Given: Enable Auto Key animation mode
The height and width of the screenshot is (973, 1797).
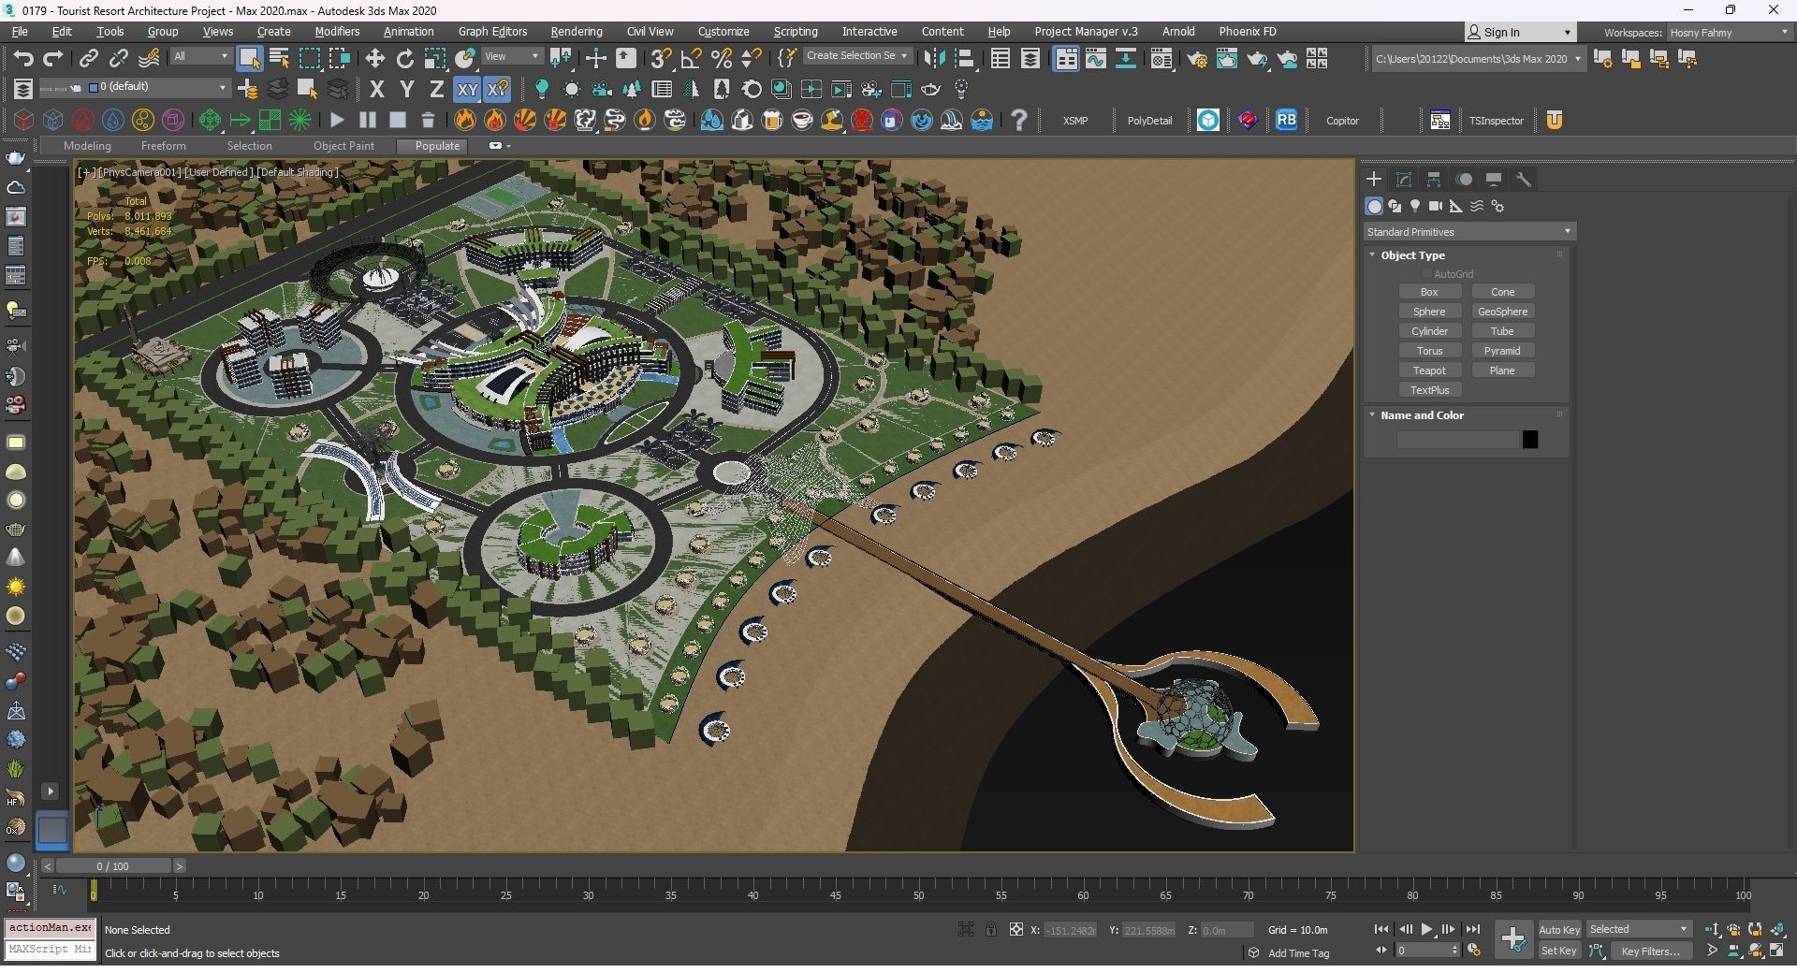Looking at the screenshot, I should (x=1559, y=929).
